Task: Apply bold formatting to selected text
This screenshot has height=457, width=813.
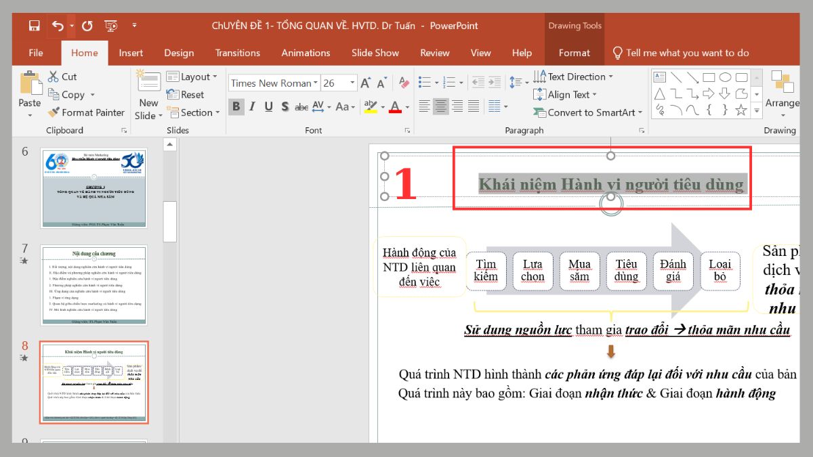Action: pos(236,106)
